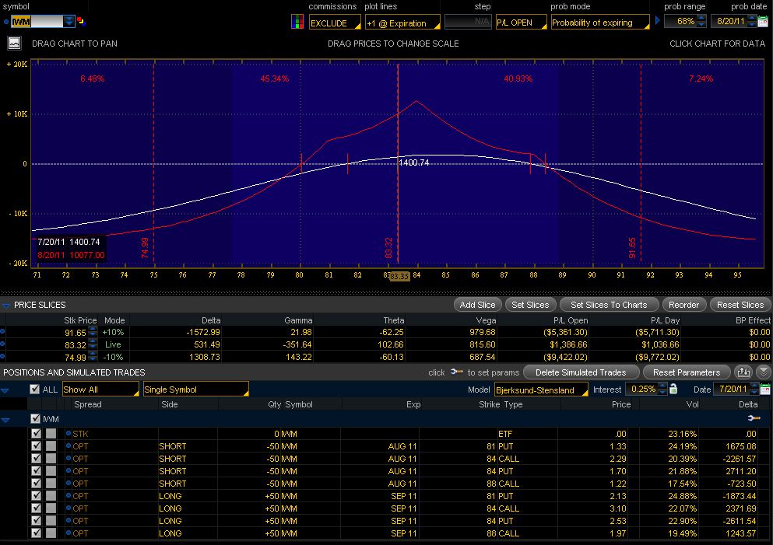Uncheck the SEP 11 84 CALL checkbox
773x545 pixels.
click(x=36, y=508)
